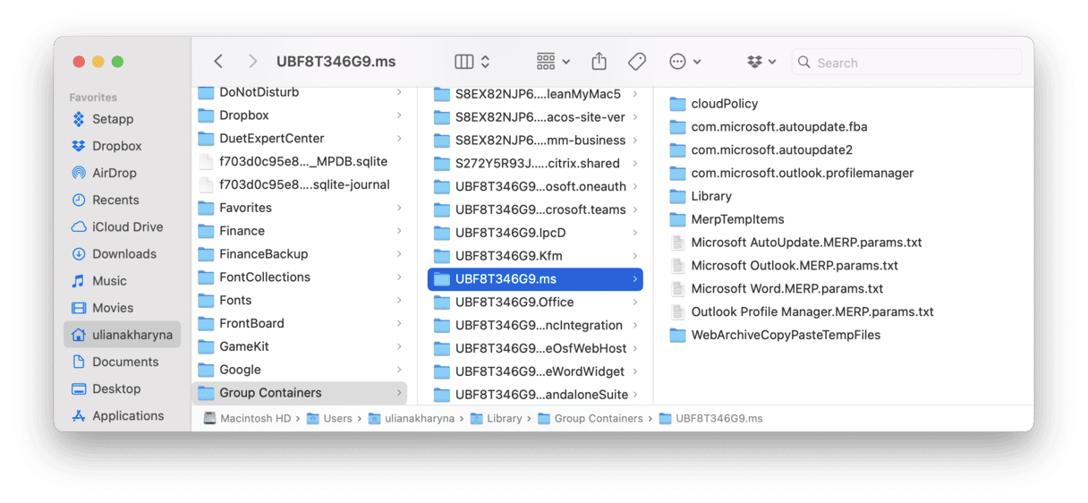
Task: Go back with the left chevron button
Action: coord(218,62)
